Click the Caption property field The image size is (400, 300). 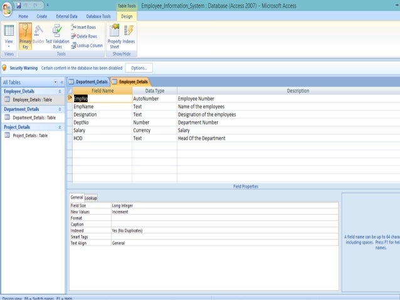[x=224, y=224]
